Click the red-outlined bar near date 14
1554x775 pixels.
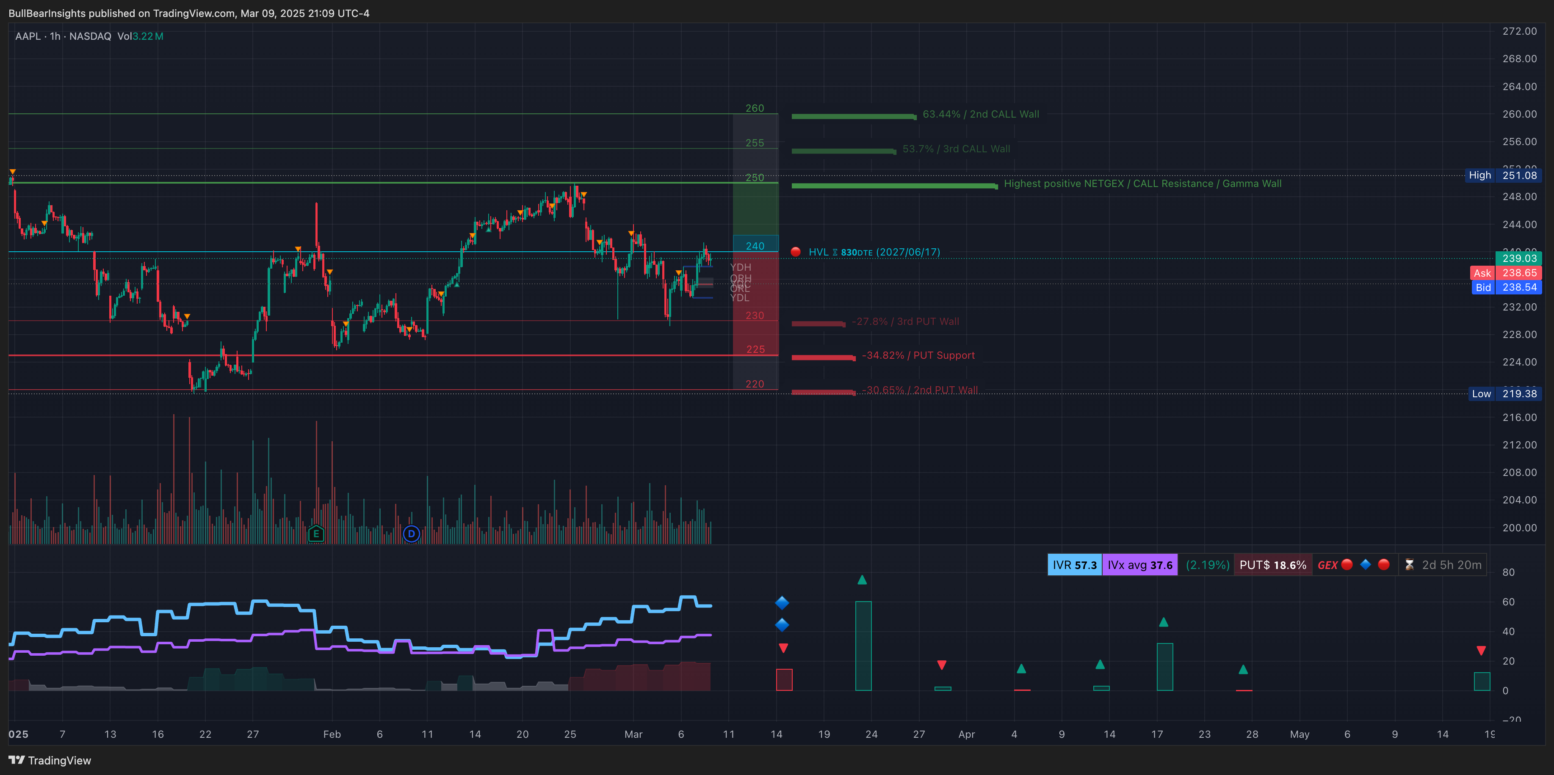pyautogui.click(x=784, y=679)
